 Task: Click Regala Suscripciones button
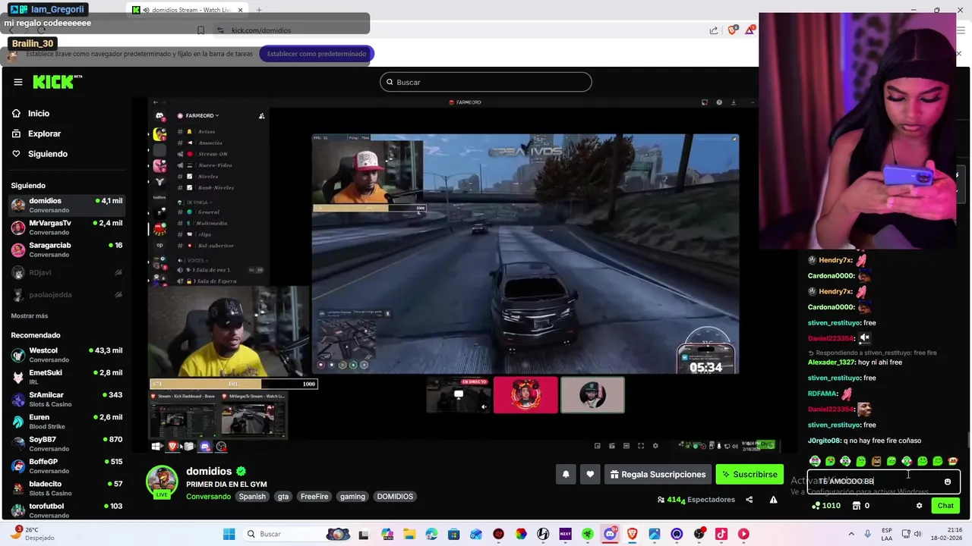coord(658,474)
